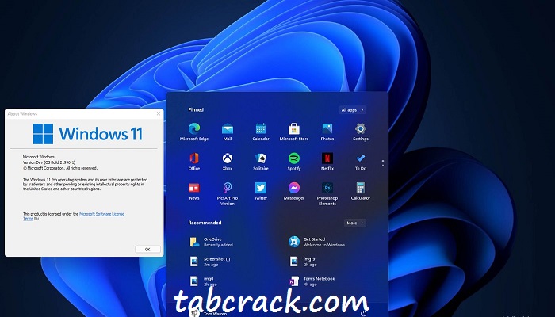Click the pinned apps page dots
This screenshot has width=555, height=317.
tap(383, 163)
